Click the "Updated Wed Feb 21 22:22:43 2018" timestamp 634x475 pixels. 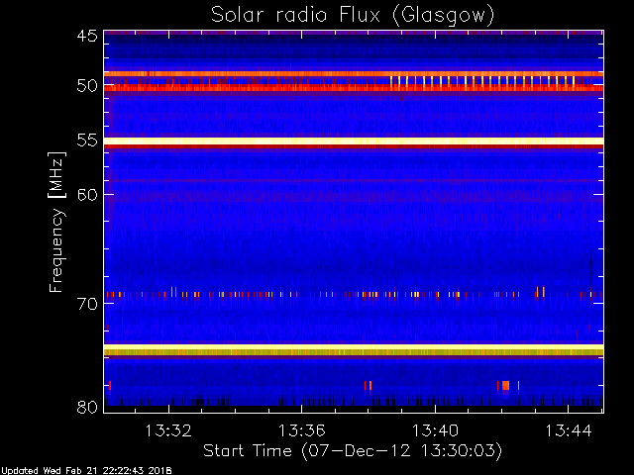pos(86,471)
